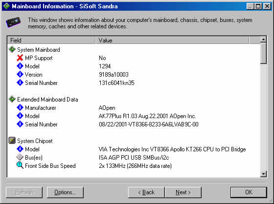Click the scrollbar down arrow
274x204 pixels.
[263, 174]
